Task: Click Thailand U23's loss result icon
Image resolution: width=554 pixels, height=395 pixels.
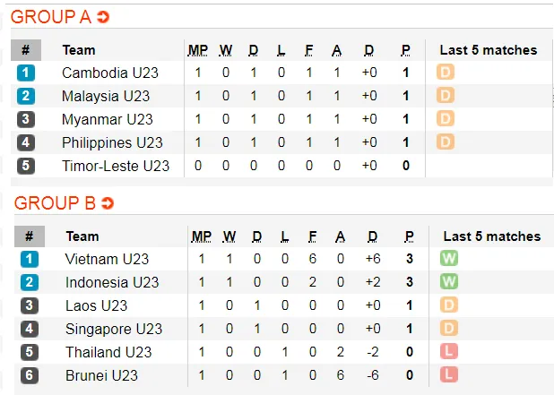Action: [x=449, y=352]
